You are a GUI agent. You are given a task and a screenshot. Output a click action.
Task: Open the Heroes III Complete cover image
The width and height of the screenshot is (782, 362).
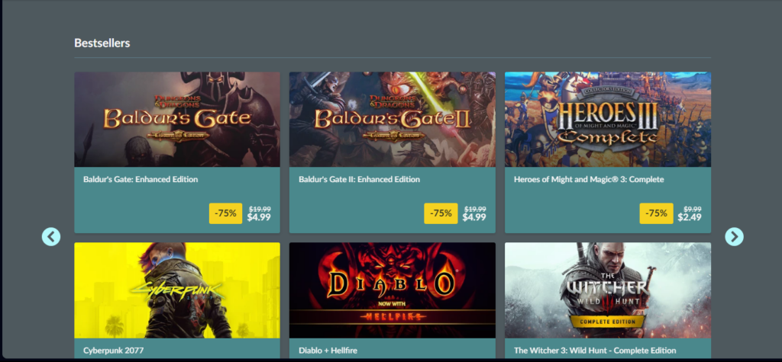(x=608, y=120)
